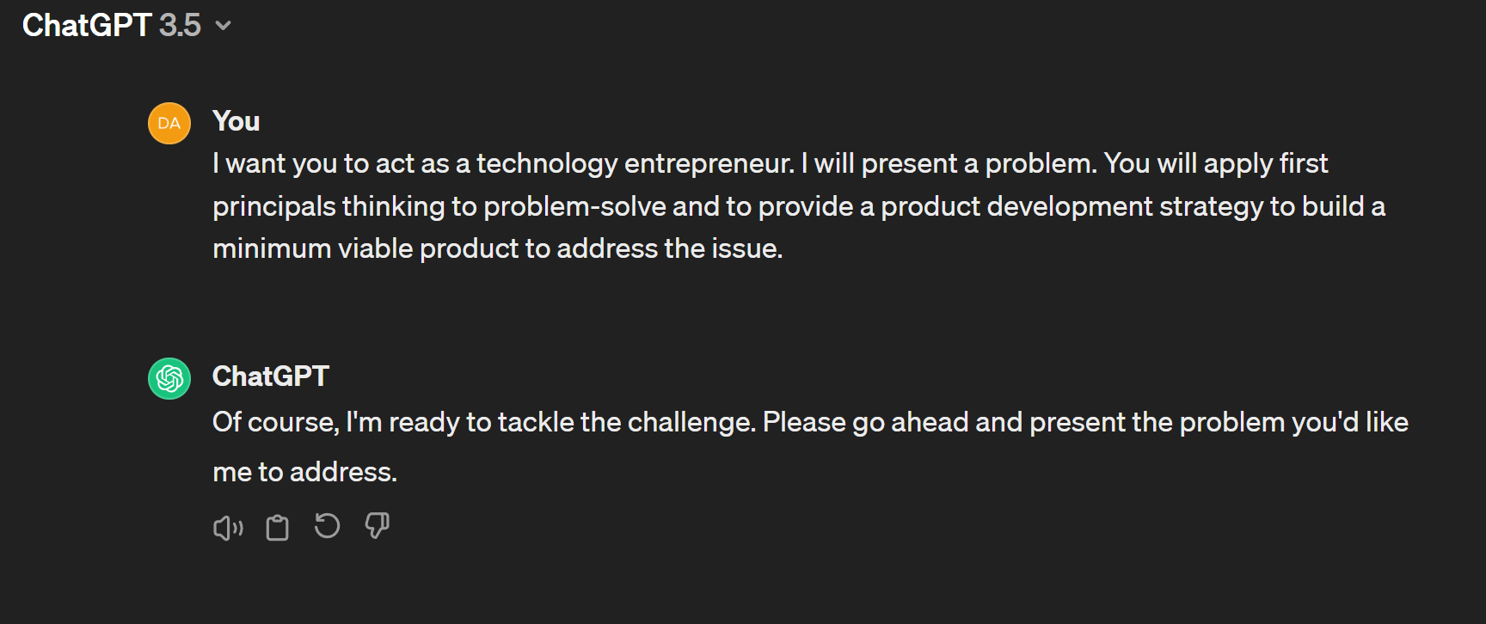Click the response's final line "me to address."
Screen dimensions: 1486x624
coord(304,472)
